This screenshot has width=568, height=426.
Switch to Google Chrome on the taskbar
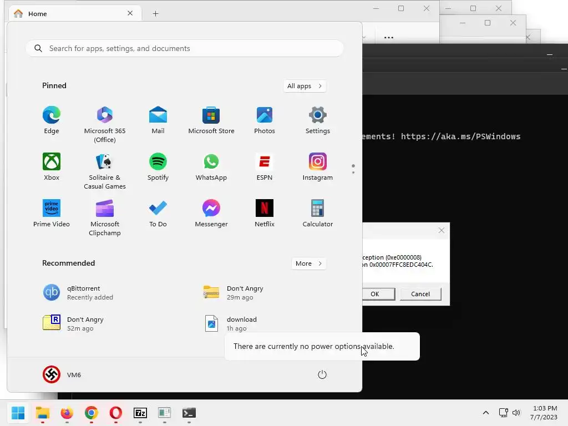92,413
